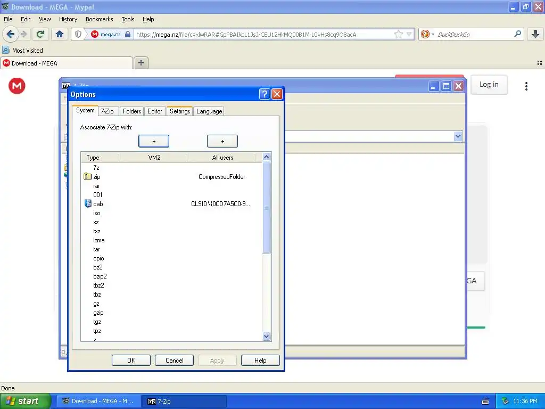
Task: Open the browser Home page icon
Action: [60, 34]
